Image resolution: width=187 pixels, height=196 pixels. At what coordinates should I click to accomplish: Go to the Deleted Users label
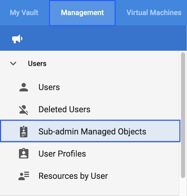pos(64,110)
